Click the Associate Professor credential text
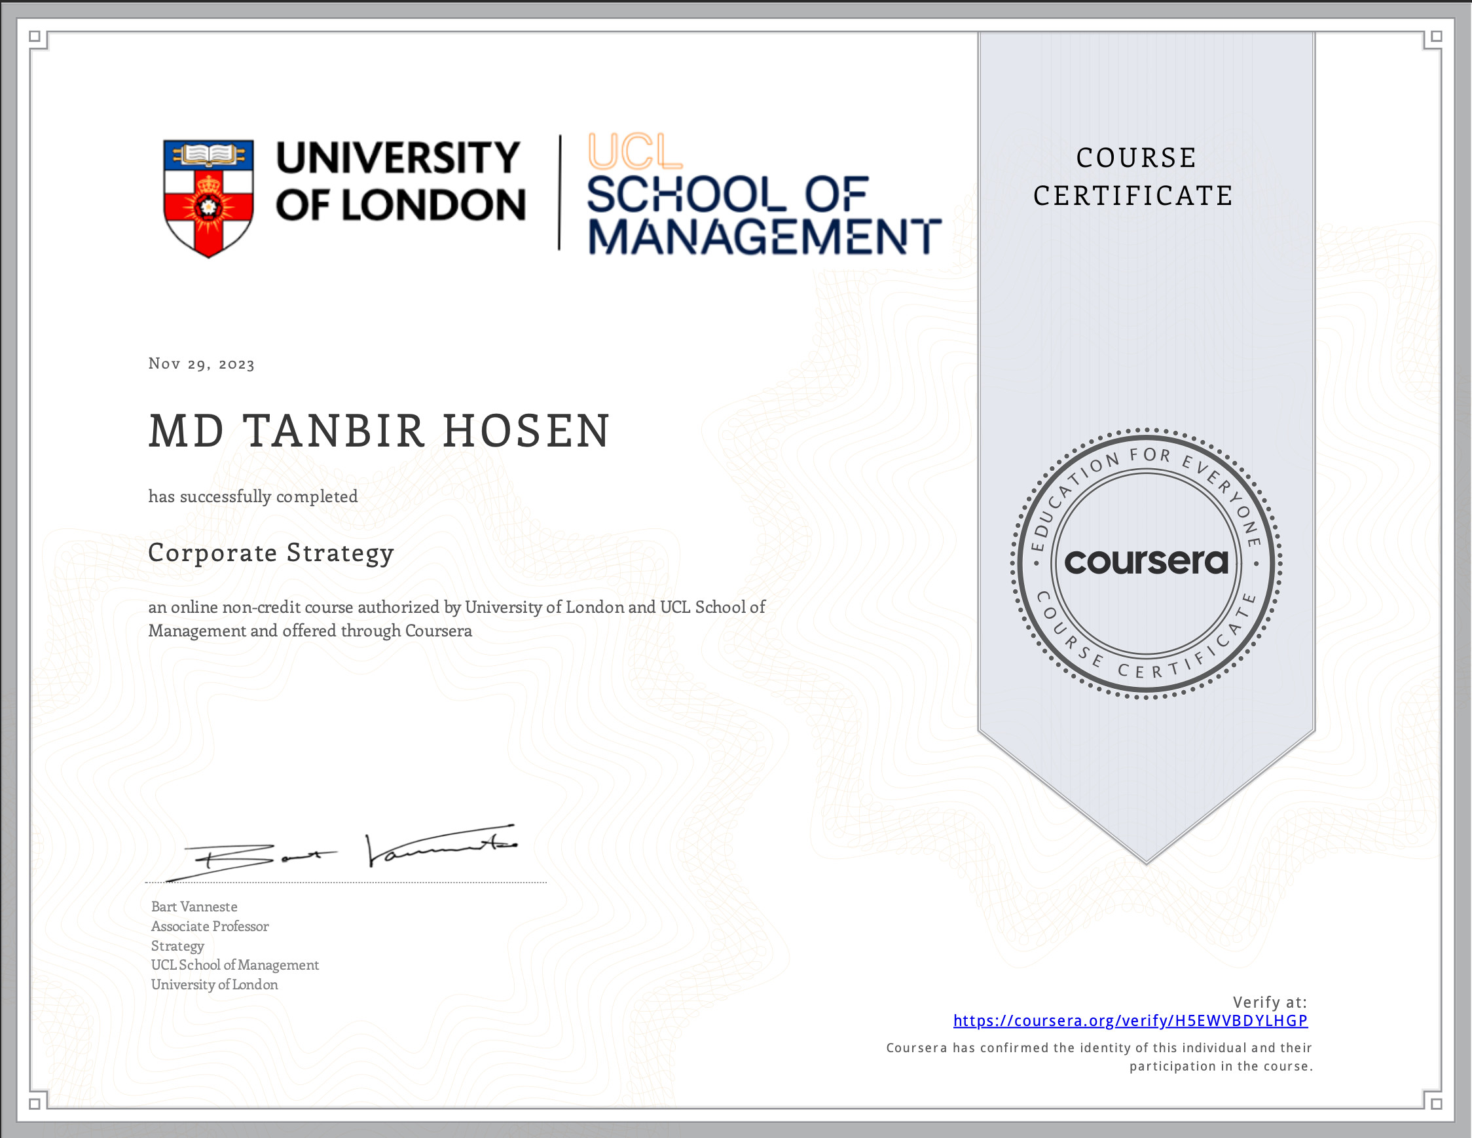Screen dimensions: 1472x1138 (210, 927)
